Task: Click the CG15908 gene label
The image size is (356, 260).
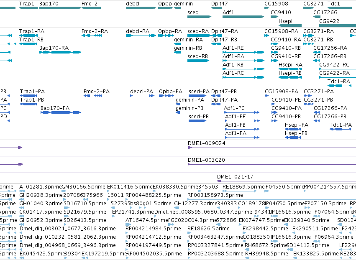Action: click(276, 4)
